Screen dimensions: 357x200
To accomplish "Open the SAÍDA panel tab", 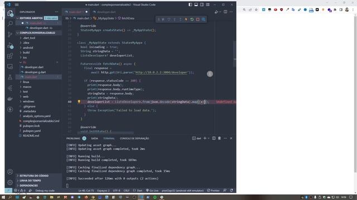I will tap(94, 138).
